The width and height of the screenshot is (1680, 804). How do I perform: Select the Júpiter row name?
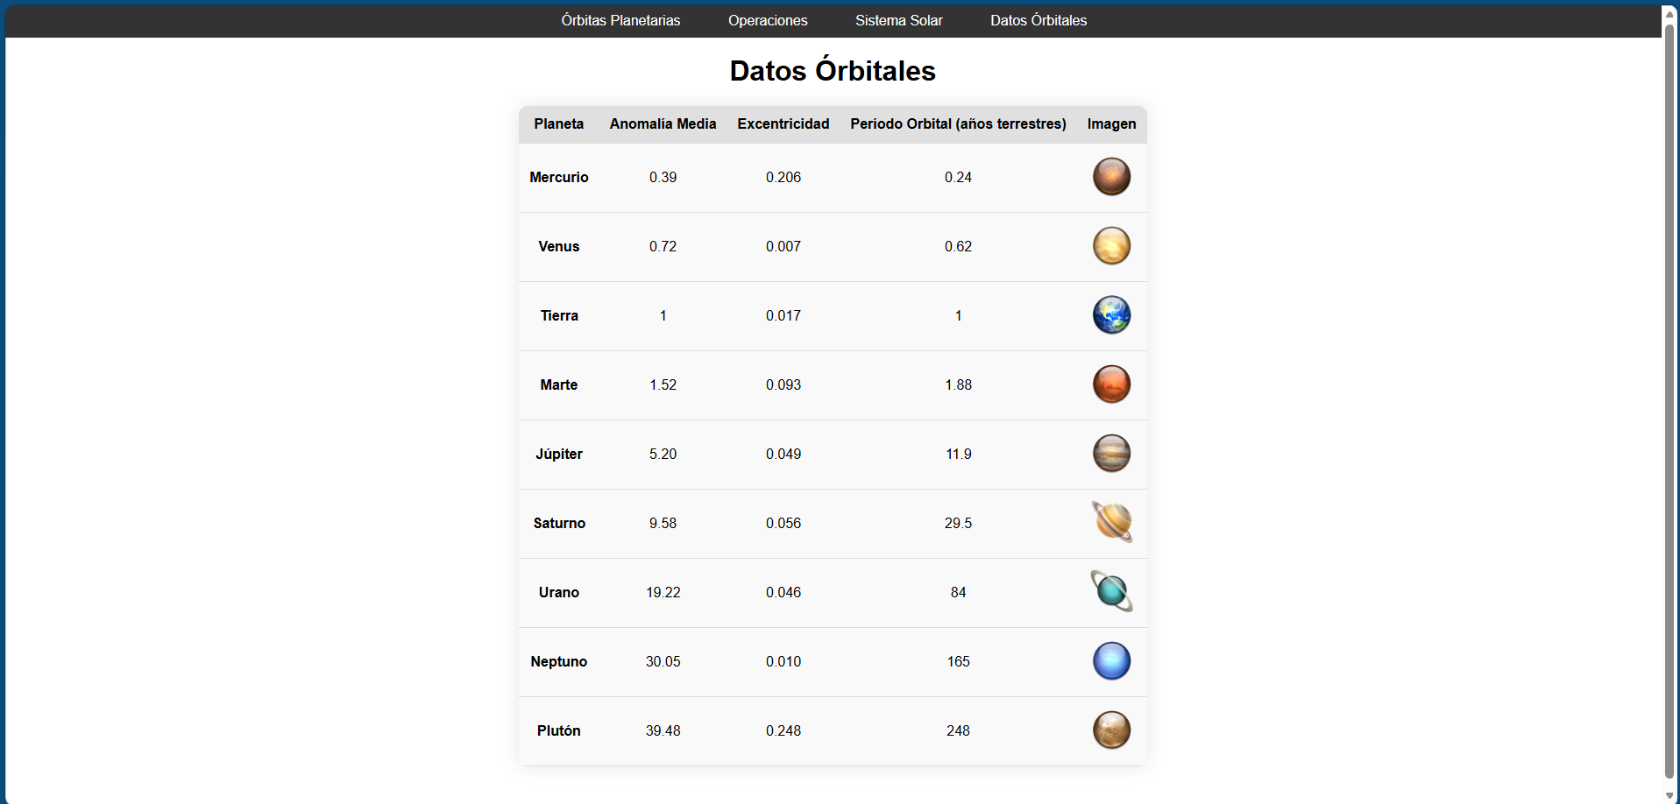559,455
